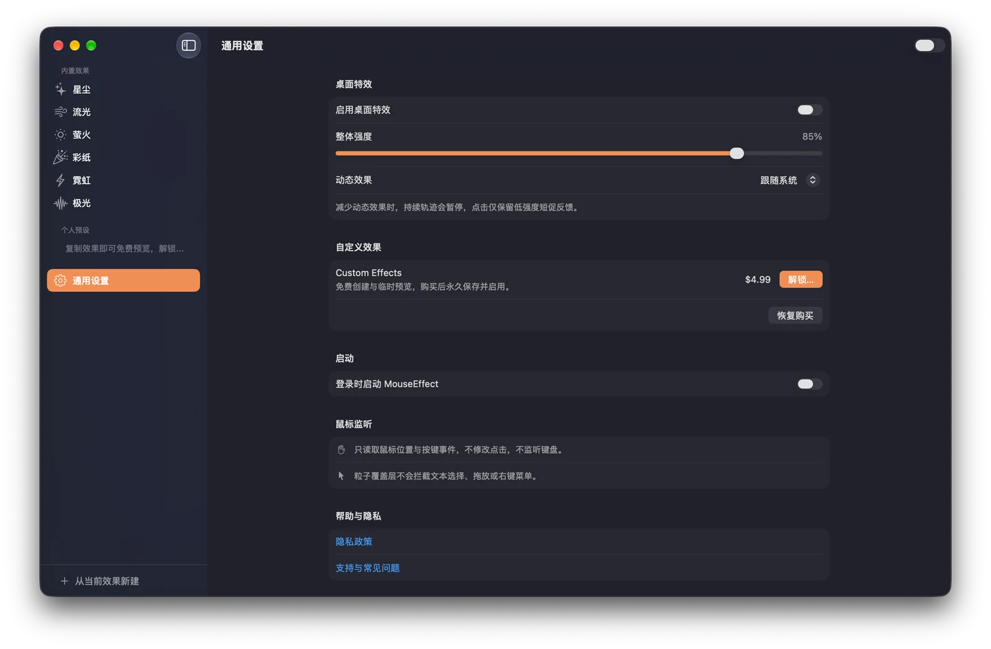Turn on 登录时启动 MouseEffect switch

point(809,384)
